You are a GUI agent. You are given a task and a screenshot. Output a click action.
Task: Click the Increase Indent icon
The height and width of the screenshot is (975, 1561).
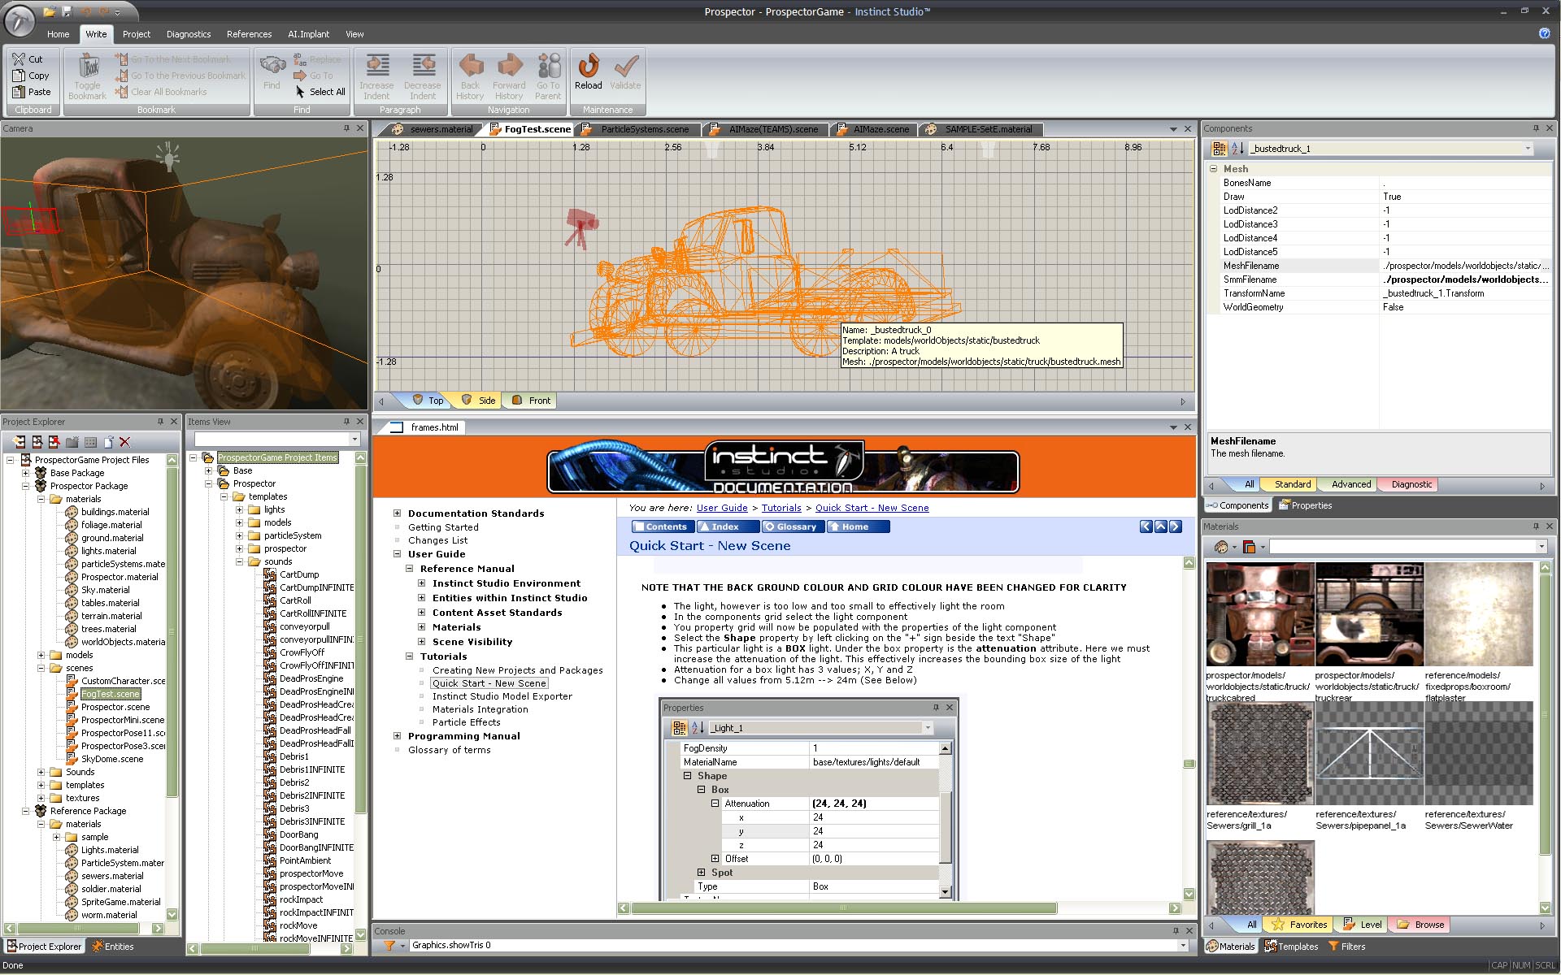point(376,65)
